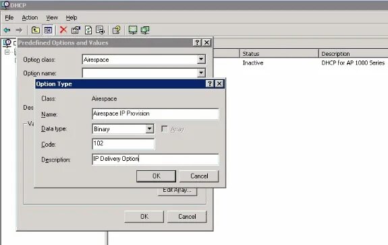
Task: Click OK in Predefined Options and Values dialog
Action: (144, 217)
